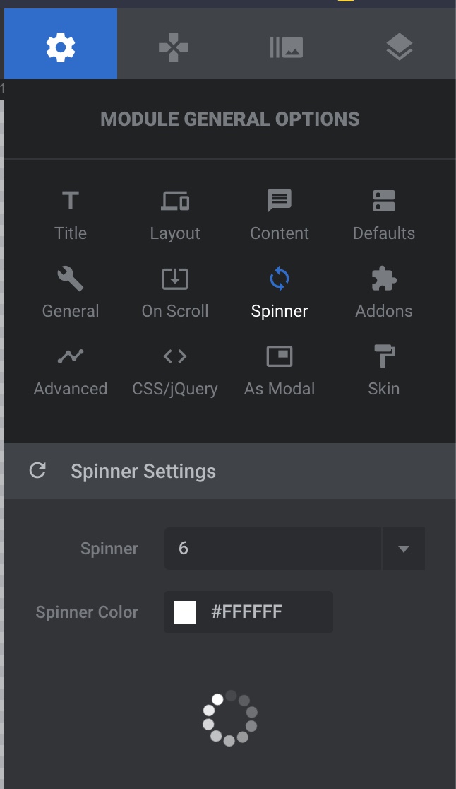
Task: Open the Addons puzzle icon
Action: (x=384, y=279)
